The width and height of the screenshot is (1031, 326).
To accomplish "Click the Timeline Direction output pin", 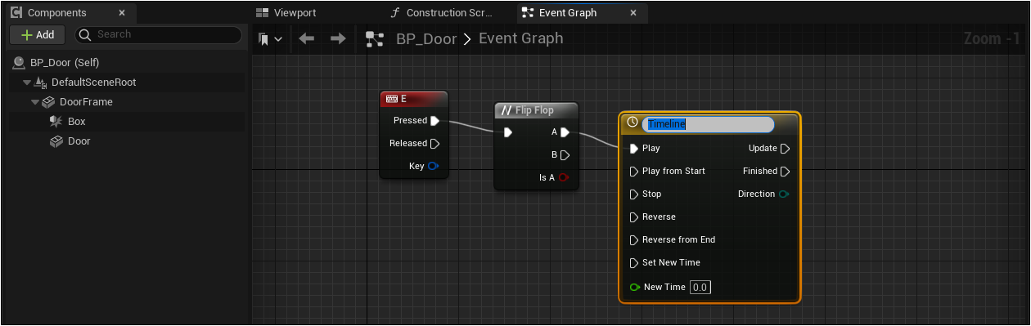I will 785,194.
